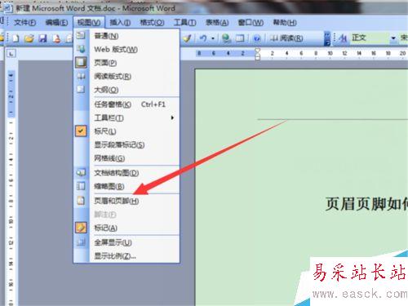Create a new blank document from toolbar
408x306 pixels.
[x=16, y=38]
